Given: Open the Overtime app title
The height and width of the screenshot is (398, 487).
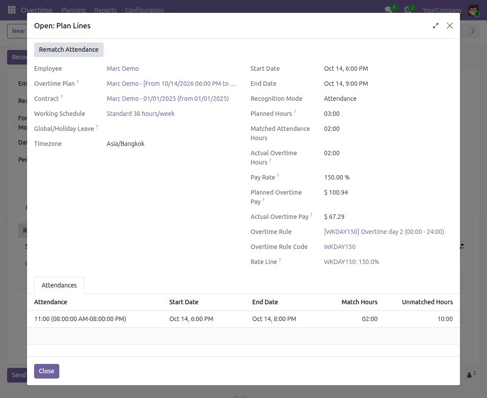Looking at the screenshot, I should click(37, 10).
